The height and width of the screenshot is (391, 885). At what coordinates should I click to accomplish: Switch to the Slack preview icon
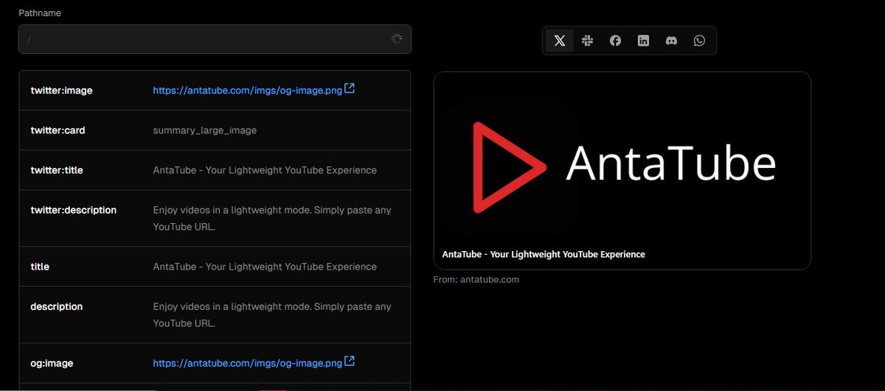(x=588, y=40)
